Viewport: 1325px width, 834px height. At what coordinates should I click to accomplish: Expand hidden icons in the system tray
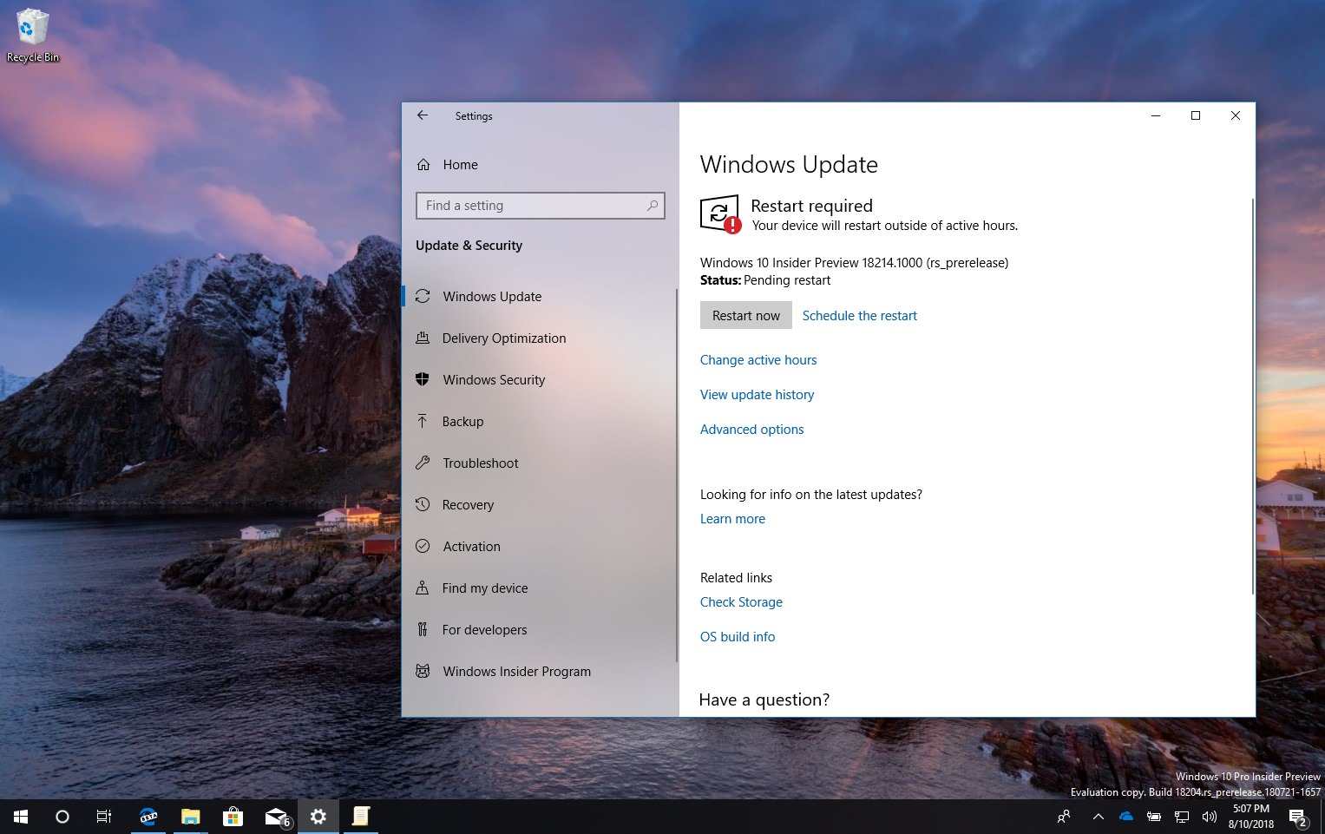1098,817
